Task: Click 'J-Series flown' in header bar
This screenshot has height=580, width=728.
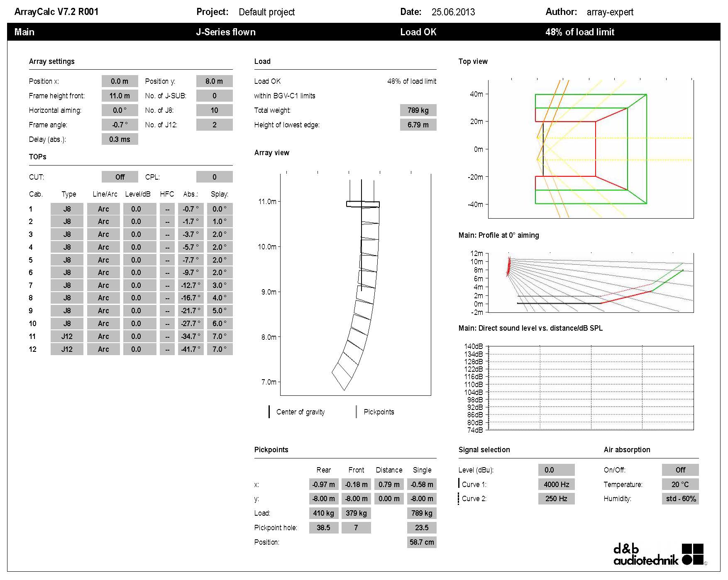Action: point(226,32)
